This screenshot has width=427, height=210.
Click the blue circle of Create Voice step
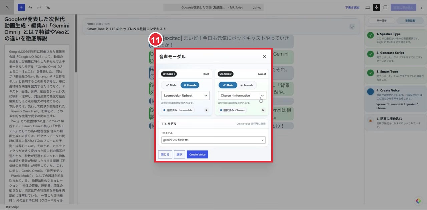pos(370,92)
